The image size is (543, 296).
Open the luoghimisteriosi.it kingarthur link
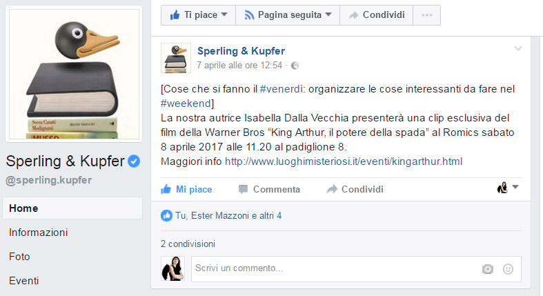344,161
